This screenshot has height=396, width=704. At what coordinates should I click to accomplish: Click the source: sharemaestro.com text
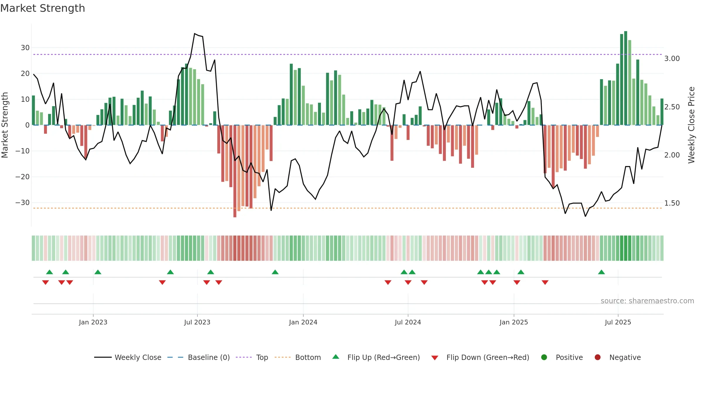click(647, 301)
